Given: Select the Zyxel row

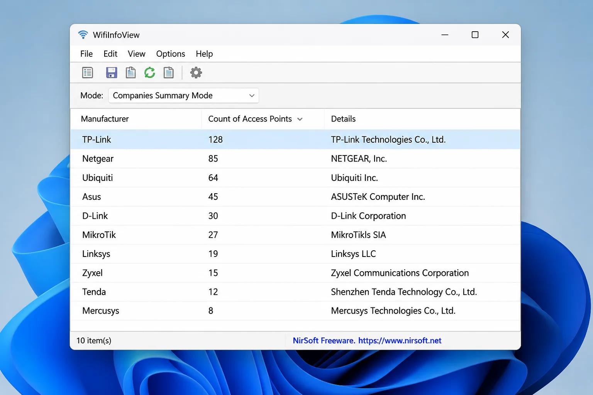Looking at the screenshot, I should (x=295, y=273).
